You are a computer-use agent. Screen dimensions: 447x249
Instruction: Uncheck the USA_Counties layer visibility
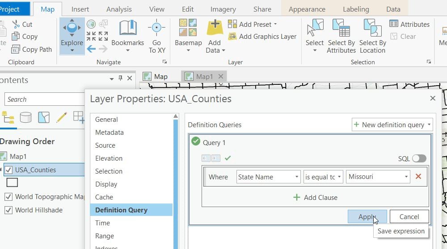8,170
